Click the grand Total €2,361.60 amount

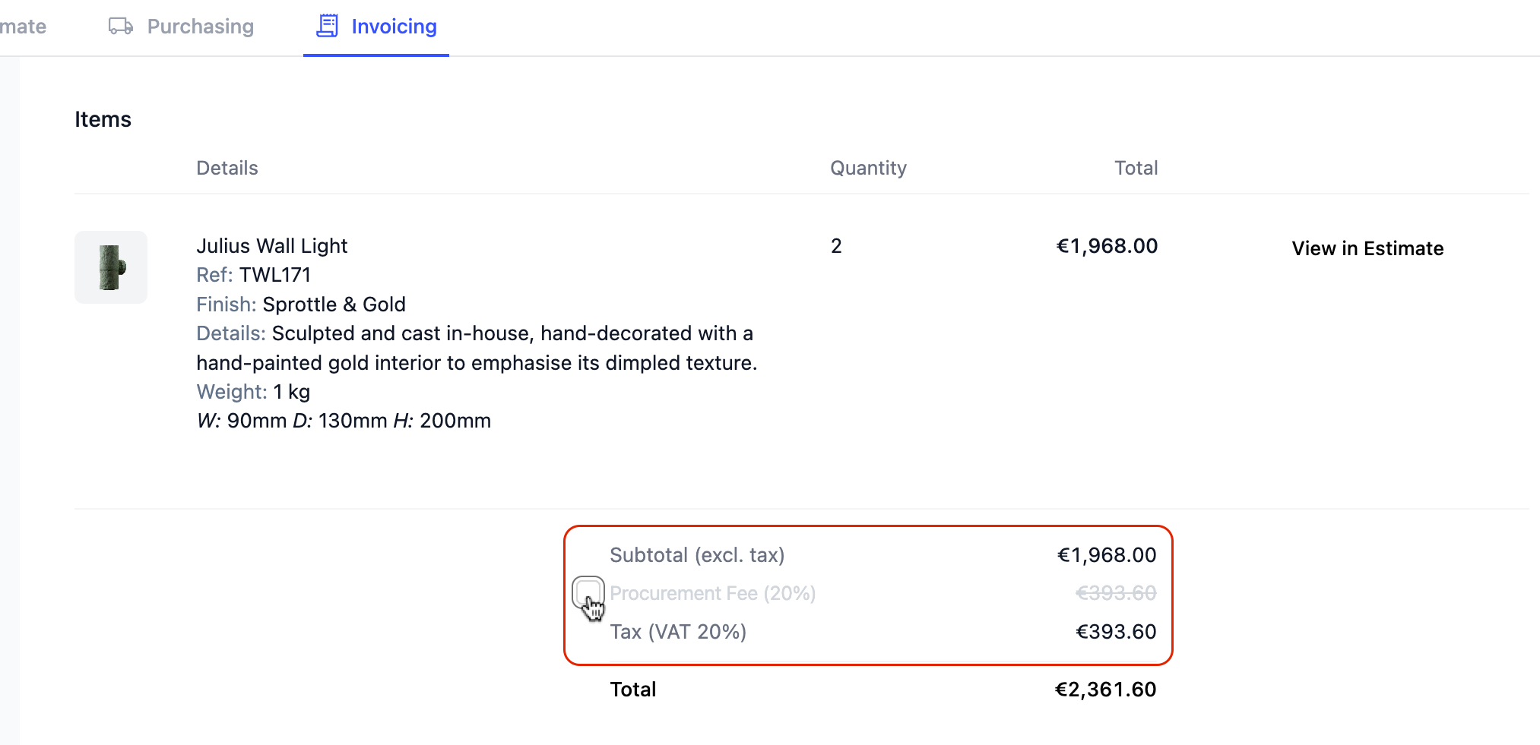(1105, 690)
